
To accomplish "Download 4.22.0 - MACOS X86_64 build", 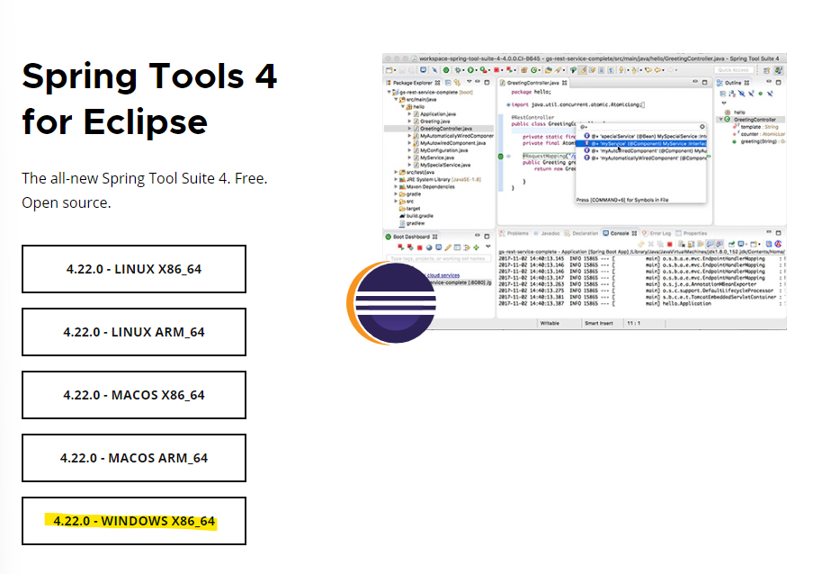I will click(x=134, y=395).
